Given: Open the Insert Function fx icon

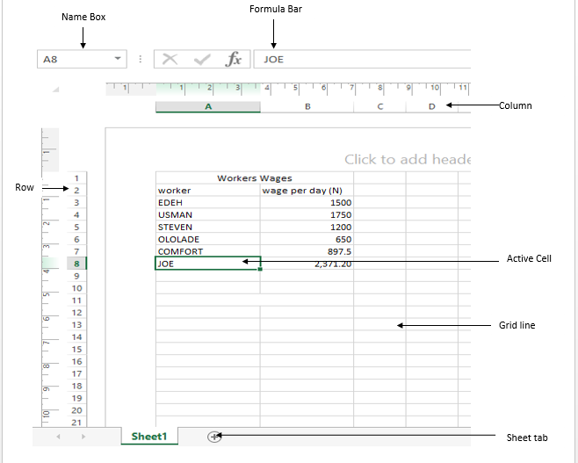Looking at the screenshot, I should 234,59.
